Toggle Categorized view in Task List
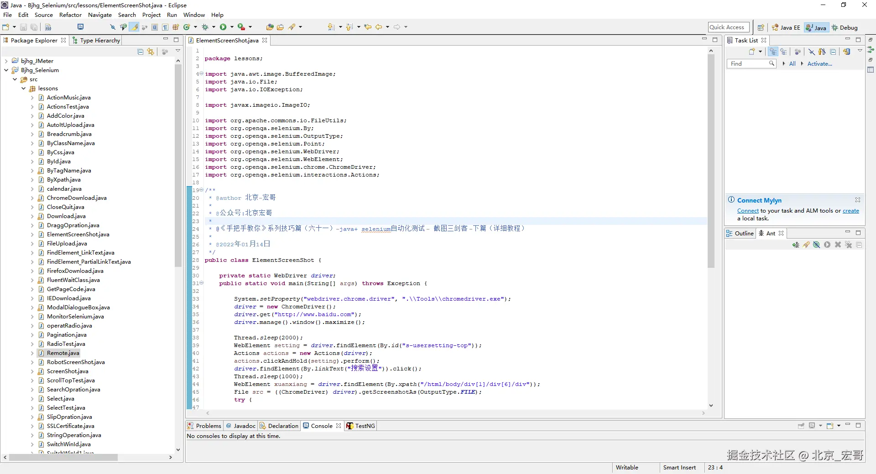Viewport: 876px width, 474px height. pos(773,52)
